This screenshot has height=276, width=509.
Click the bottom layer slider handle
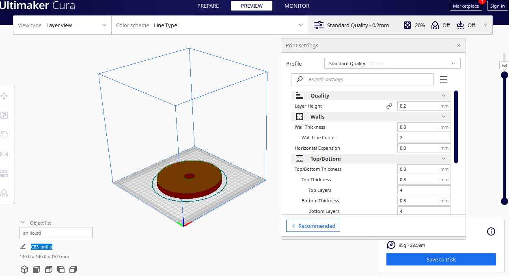pos(505,201)
